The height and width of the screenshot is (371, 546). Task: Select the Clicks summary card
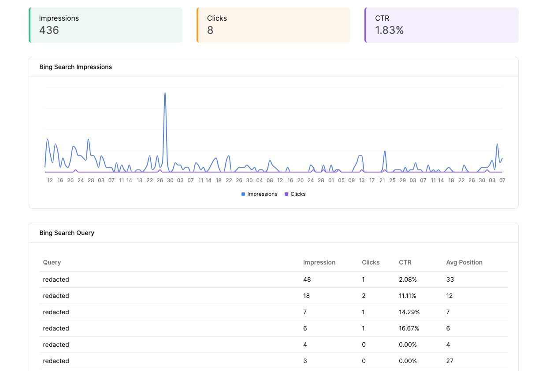[274, 25]
